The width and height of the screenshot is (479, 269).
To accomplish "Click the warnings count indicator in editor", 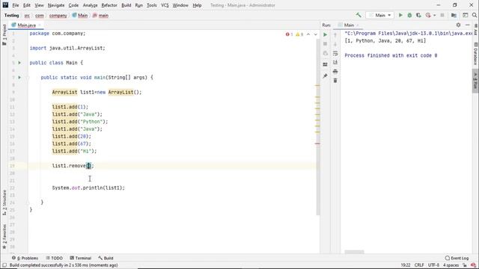I will [299, 34].
